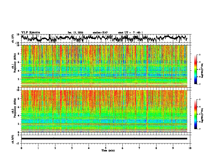Click the ch.1 "Frequency (kHz)" axis label

pyautogui.click(x=15, y=63)
